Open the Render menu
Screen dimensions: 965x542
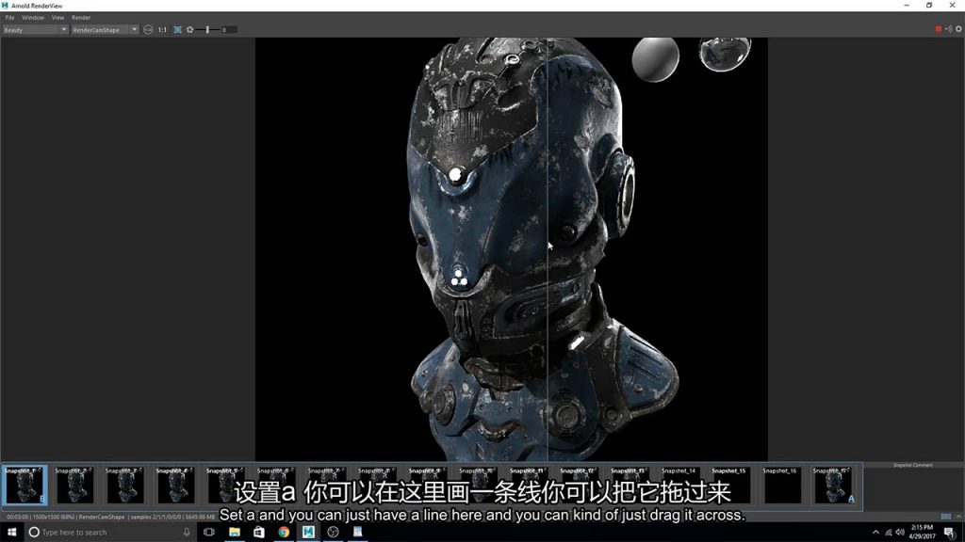click(x=81, y=18)
